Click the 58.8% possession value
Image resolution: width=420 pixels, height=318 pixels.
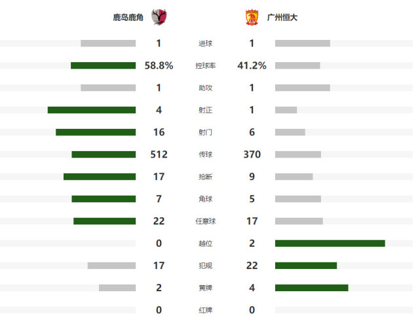pos(159,65)
